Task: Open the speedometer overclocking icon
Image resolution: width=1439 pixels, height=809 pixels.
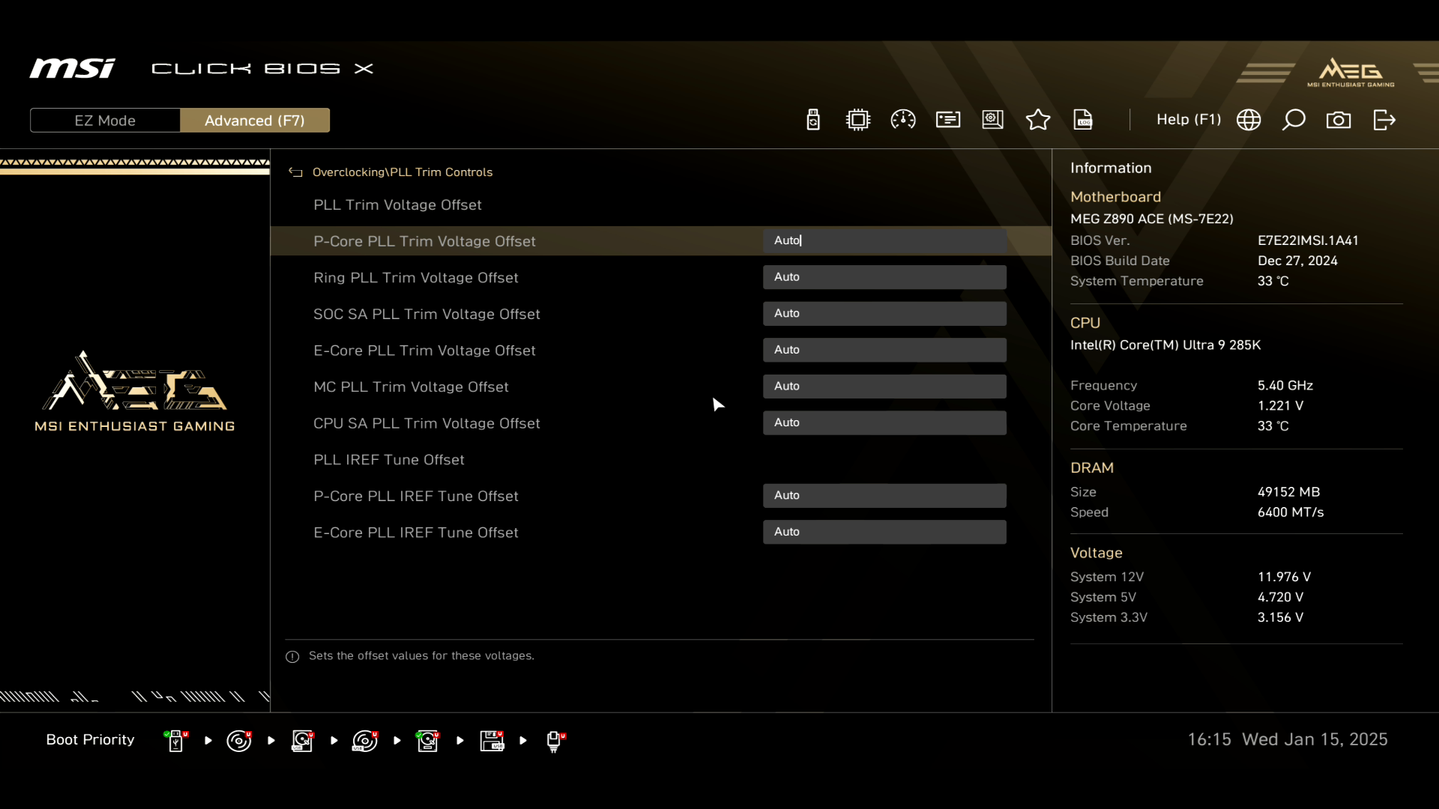Action: coord(903,120)
